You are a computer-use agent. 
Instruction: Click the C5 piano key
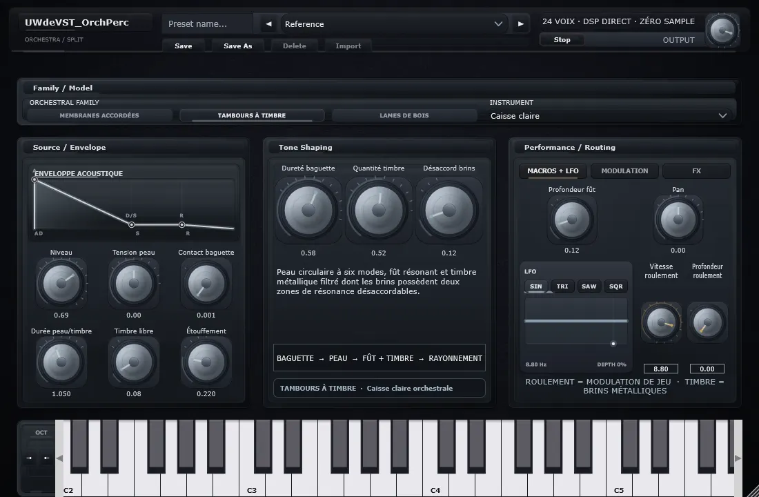coord(619,485)
